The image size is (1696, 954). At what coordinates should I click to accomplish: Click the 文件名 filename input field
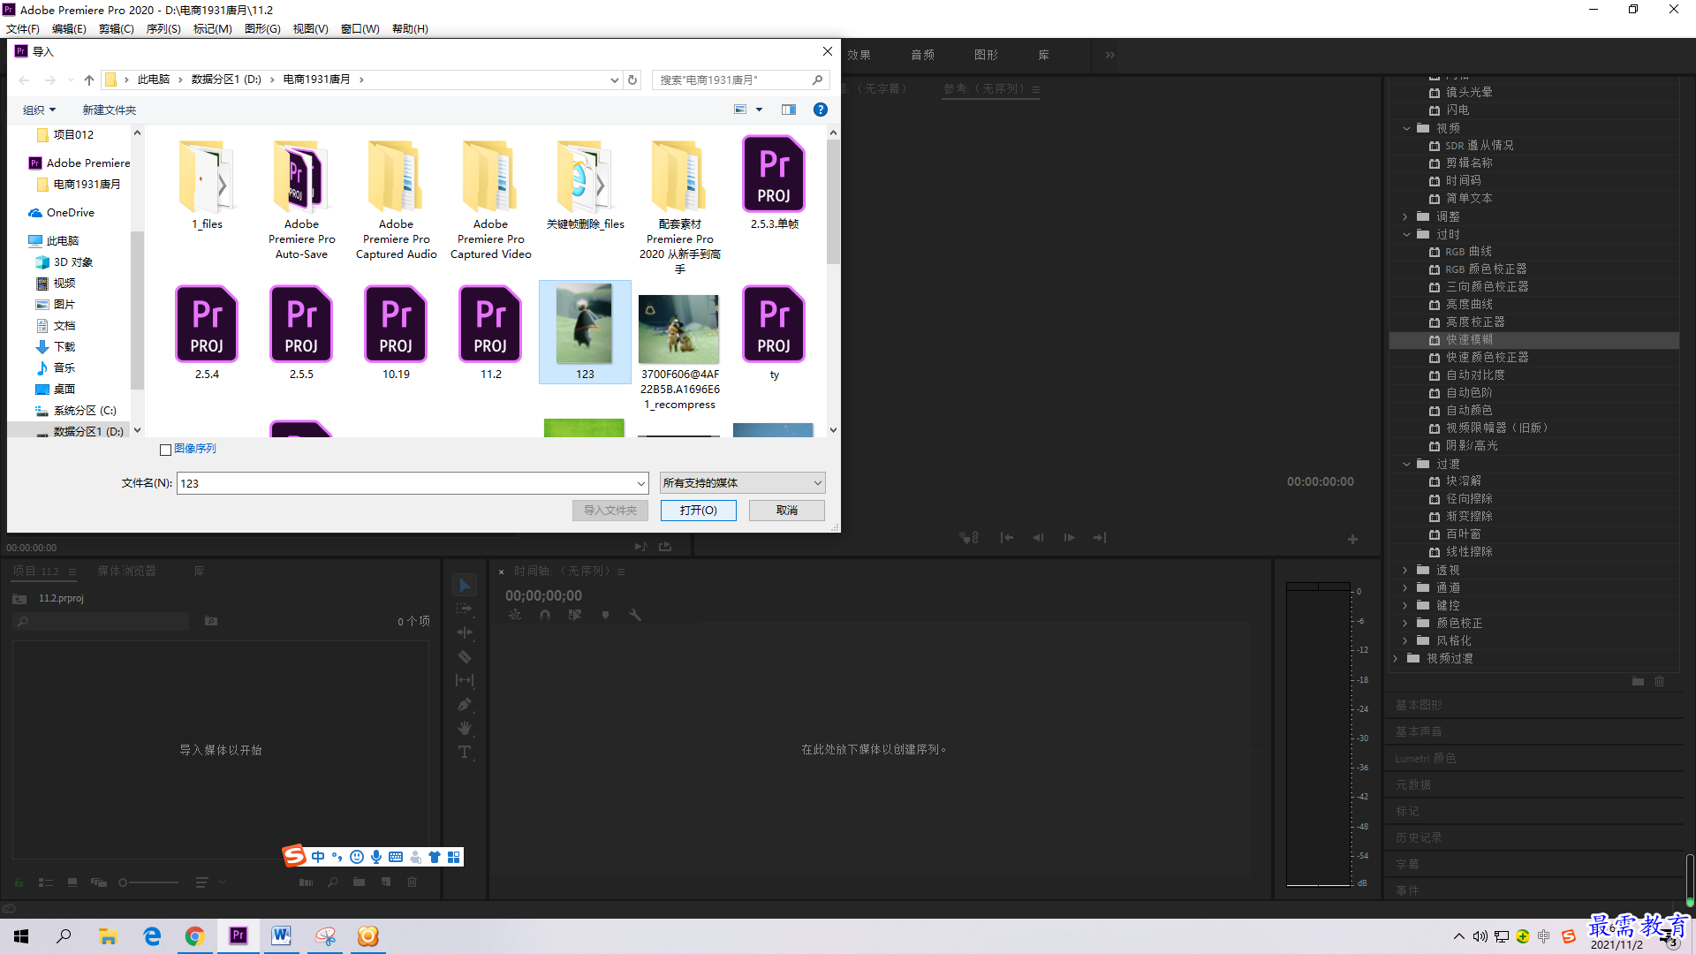pos(405,483)
